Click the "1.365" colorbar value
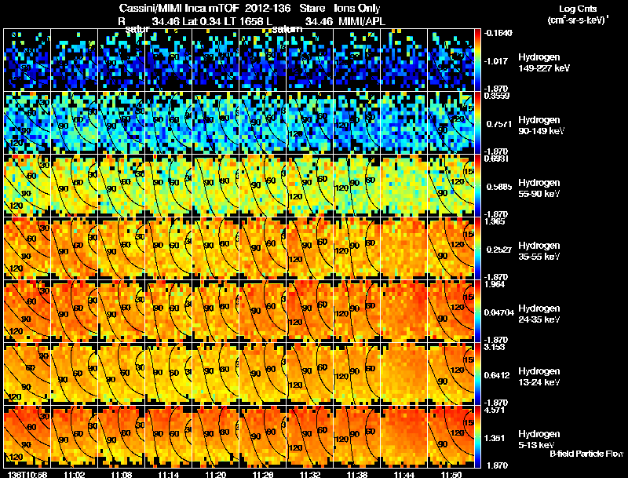Image resolution: width=628 pixels, height=478 pixels. 495,221
